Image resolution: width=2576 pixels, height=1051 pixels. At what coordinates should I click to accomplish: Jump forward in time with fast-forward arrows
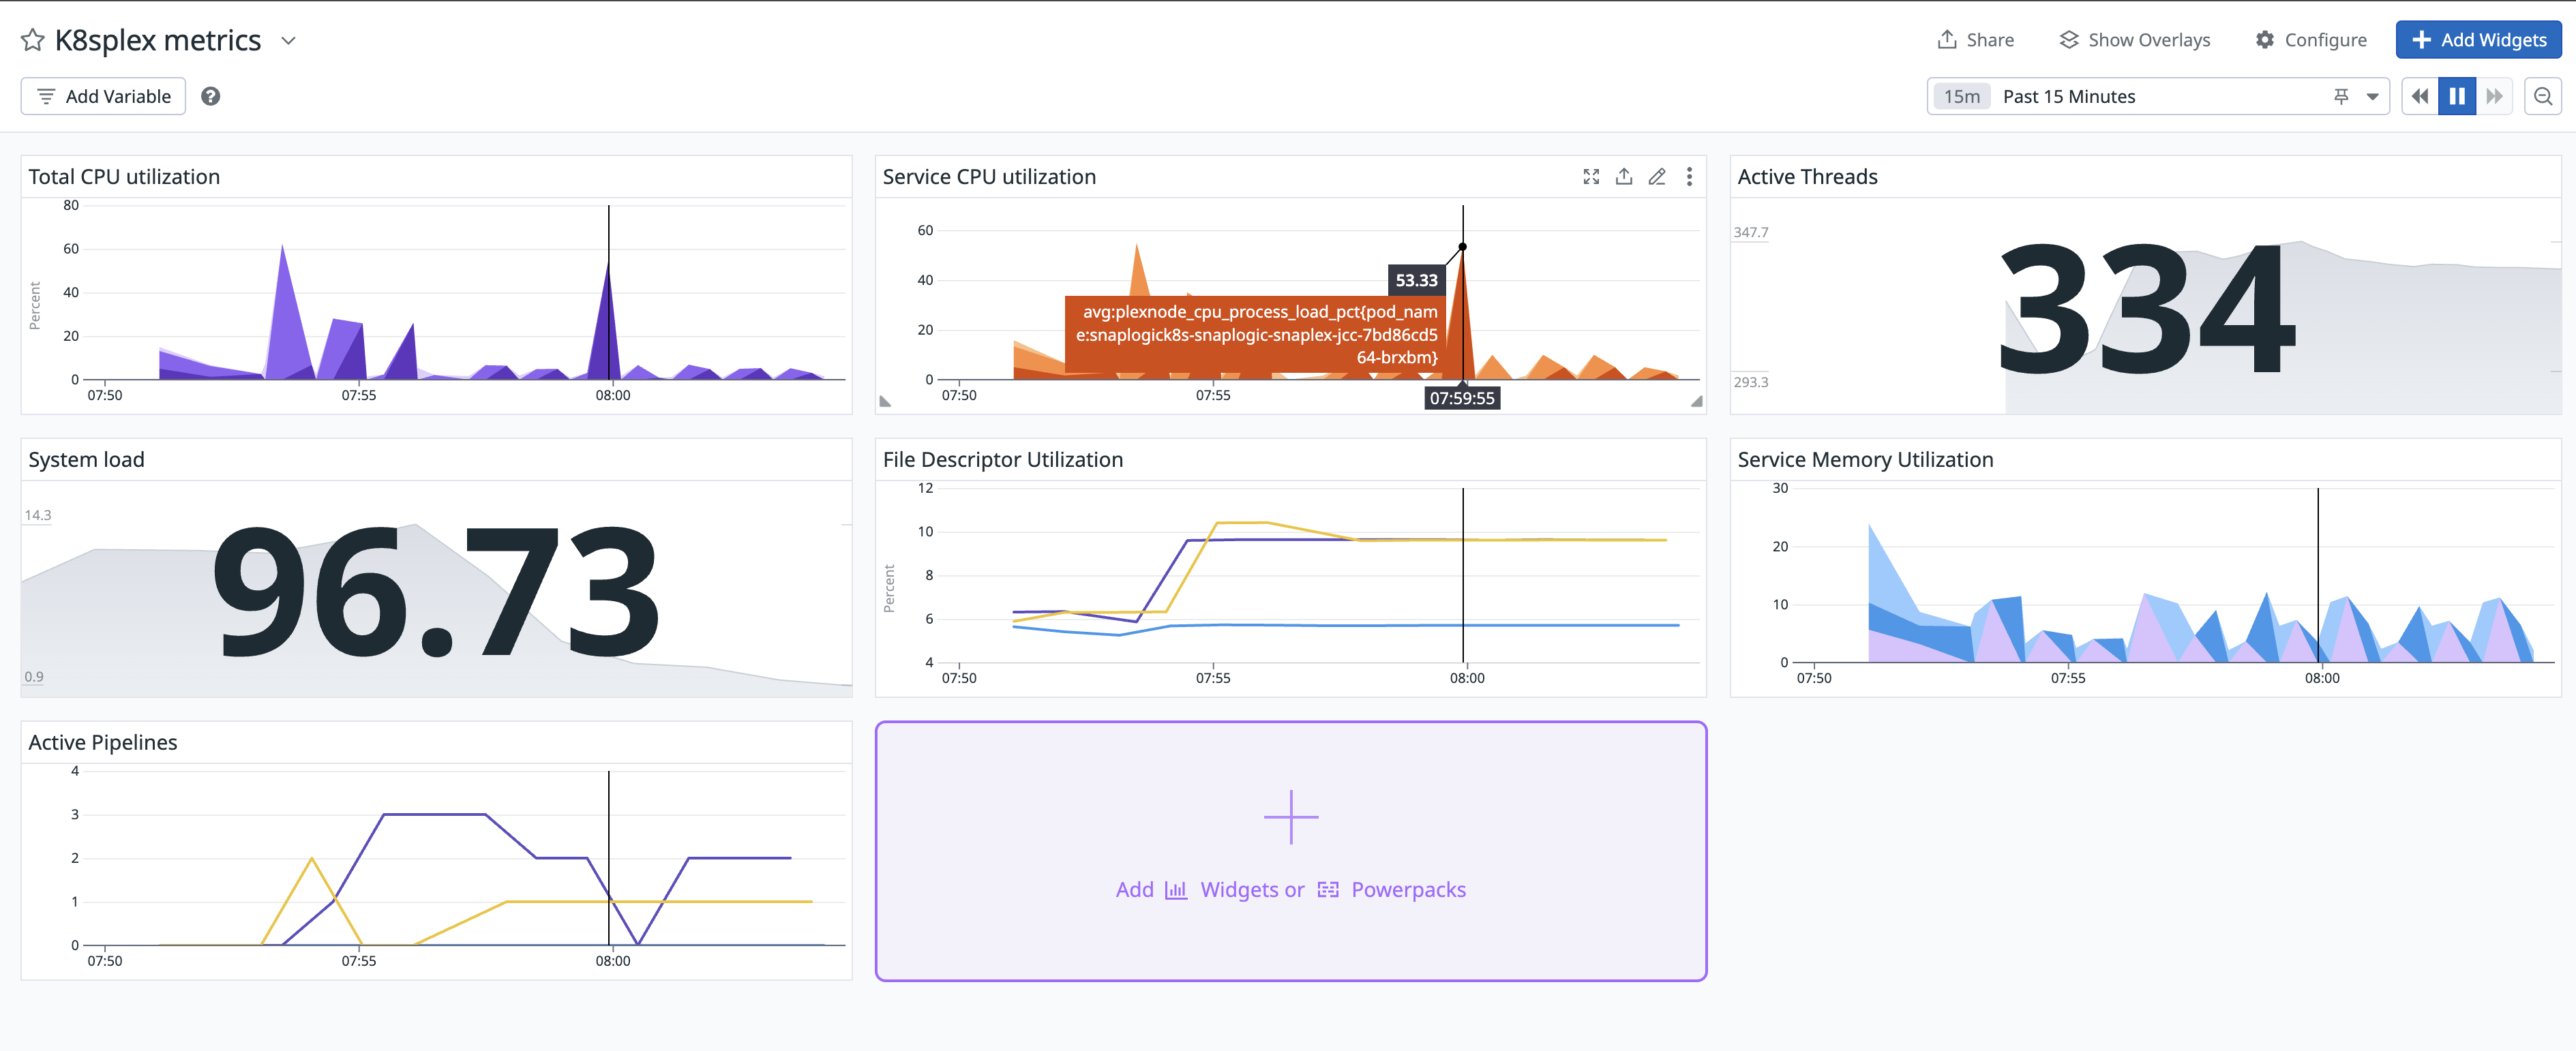[x=2495, y=96]
